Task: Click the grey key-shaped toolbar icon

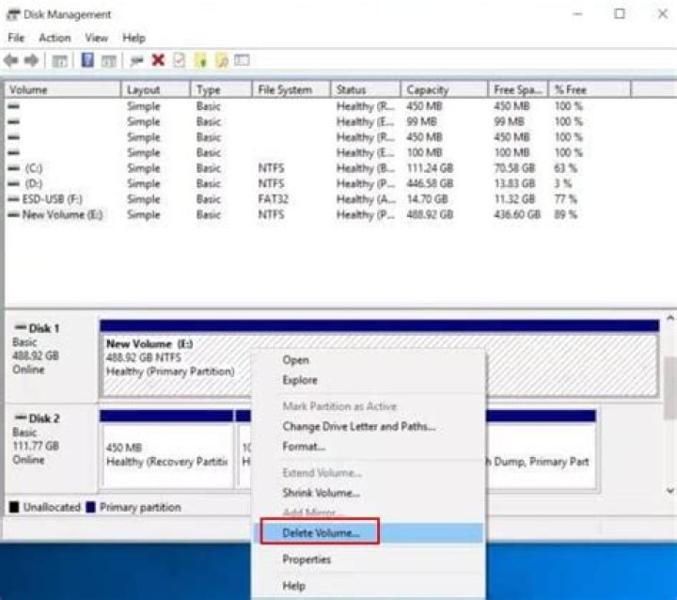Action: click(137, 61)
